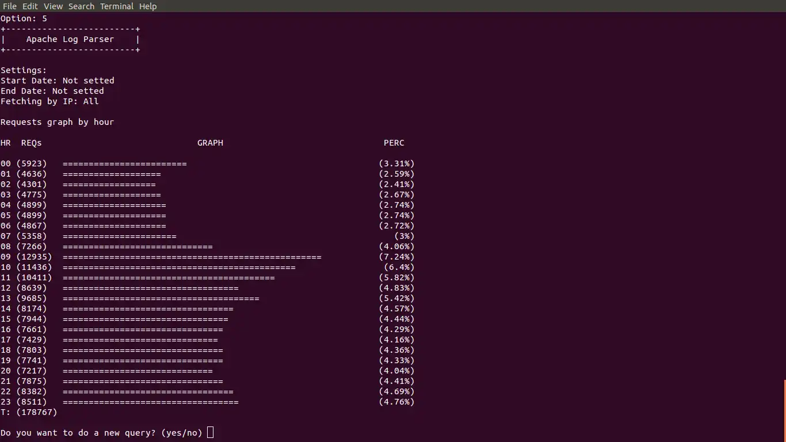Click the 'PERC' column header
The image size is (786, 442).
pyautogui.click(x=394, y=143)
